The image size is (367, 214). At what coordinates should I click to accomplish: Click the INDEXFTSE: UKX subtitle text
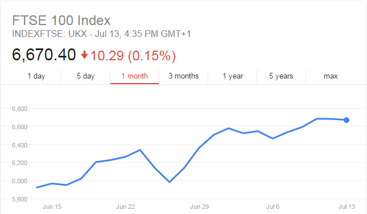tap(50, 34)
